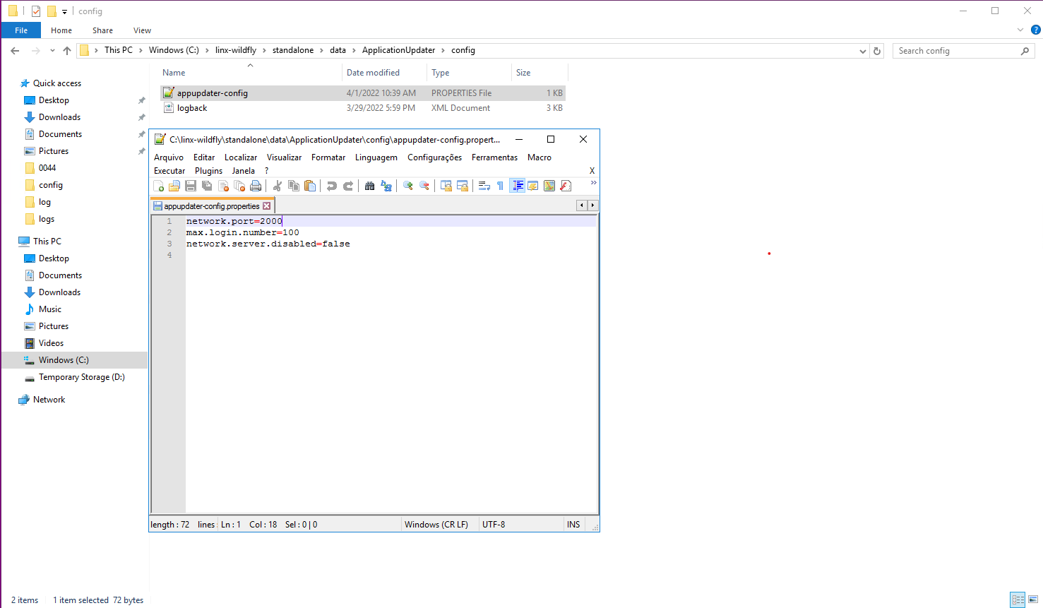Image resolution: width=1043 pixels, height=608 pixels.
Task: Select the logback XML file
Action: [x=363, y=108]
